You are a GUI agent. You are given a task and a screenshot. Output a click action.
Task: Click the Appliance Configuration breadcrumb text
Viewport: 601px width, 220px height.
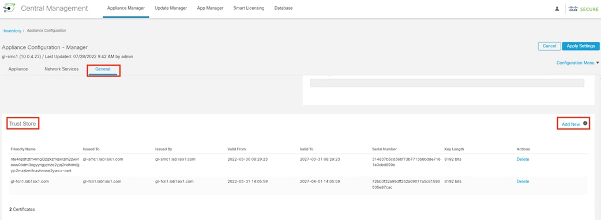46,30
